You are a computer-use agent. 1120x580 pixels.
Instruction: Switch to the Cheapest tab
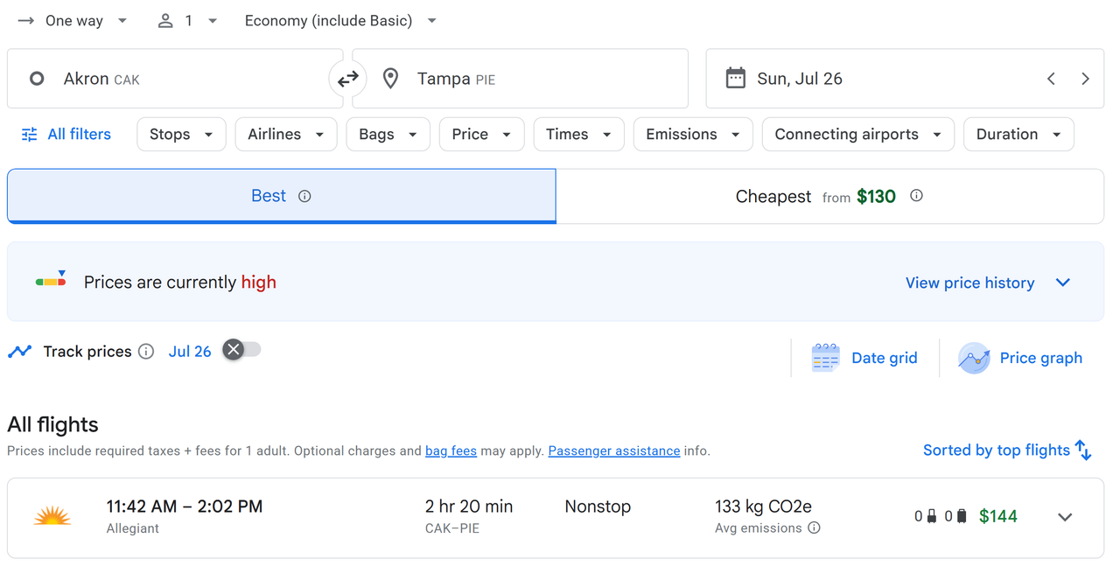[x=829, y=196]
